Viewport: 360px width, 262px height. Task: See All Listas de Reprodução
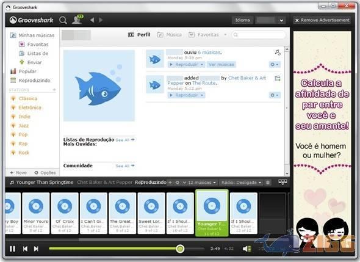point(125,140)
